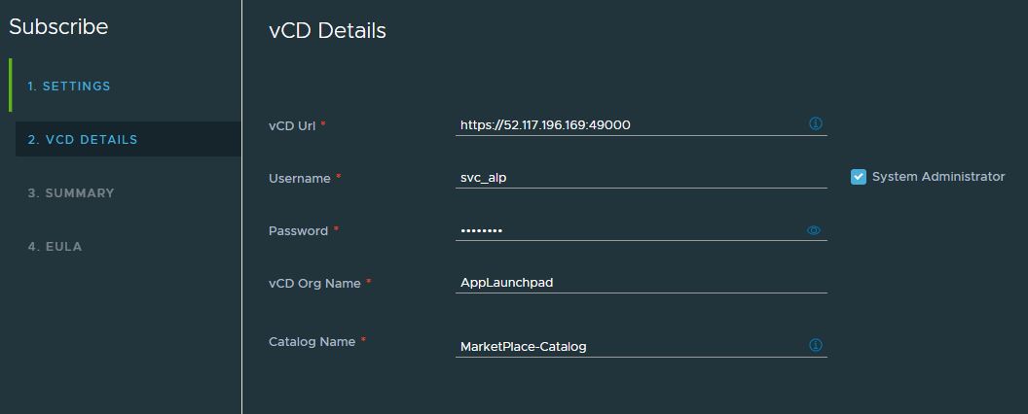Screen dimensions: 1028x414
Task: Select the 2. VCD Details step
Action: click(83, 140)
